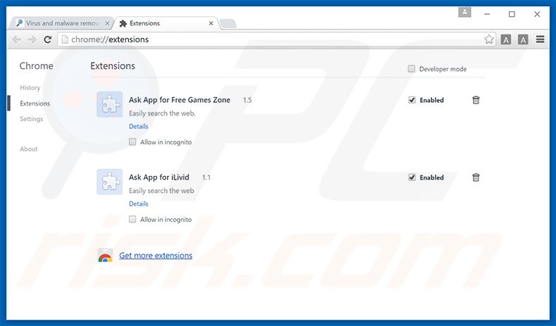
Task: Click the puzzle icon of Ask App for iLivid
Action: coord(110,182)
